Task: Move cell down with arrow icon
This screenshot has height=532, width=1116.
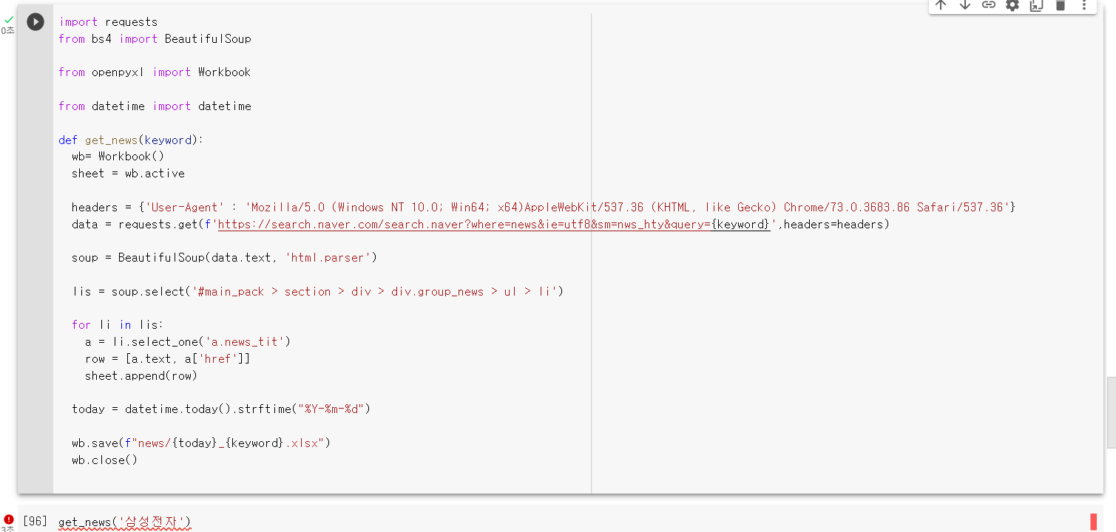Action: click(965, 5)
